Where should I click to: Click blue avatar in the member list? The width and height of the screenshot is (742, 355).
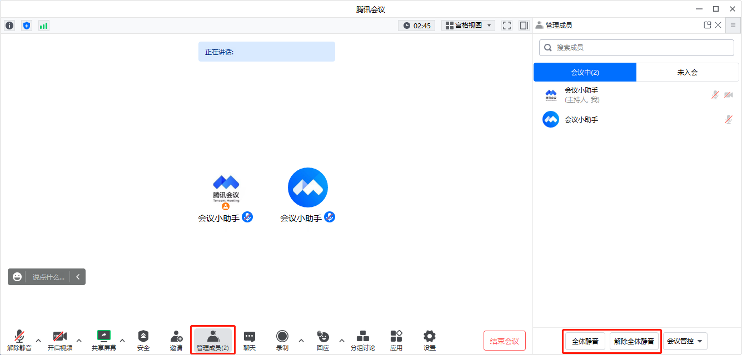pos(551,119)
